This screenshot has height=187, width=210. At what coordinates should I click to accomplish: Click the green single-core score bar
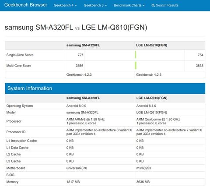coord(136,55)
